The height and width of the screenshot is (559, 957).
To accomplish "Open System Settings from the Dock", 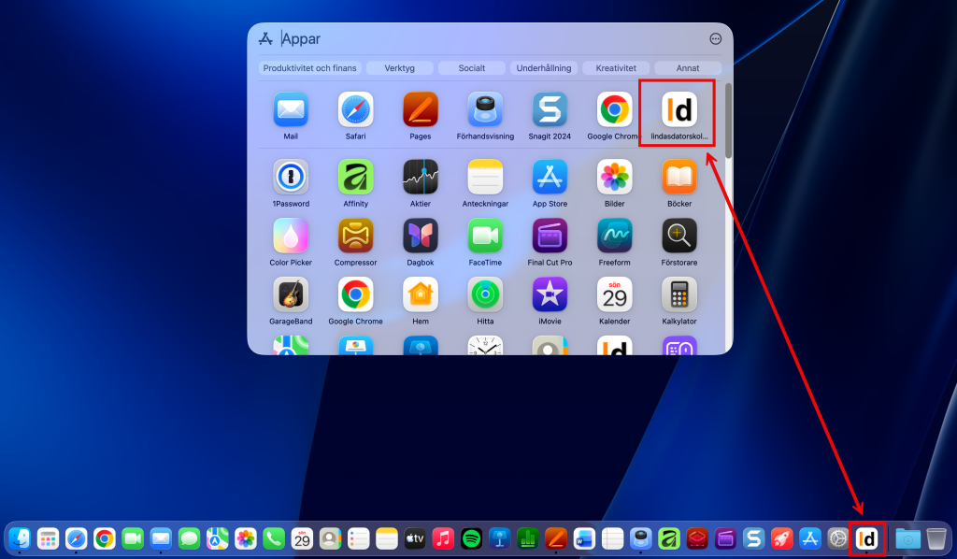I will (838, 538).
